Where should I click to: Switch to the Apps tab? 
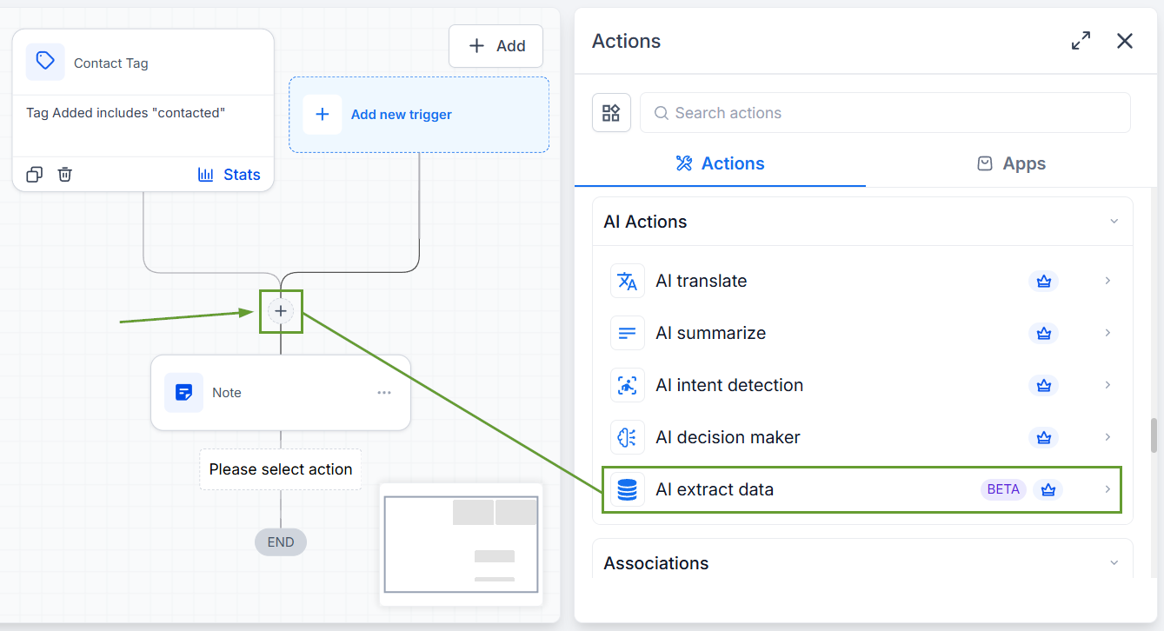1011,163
